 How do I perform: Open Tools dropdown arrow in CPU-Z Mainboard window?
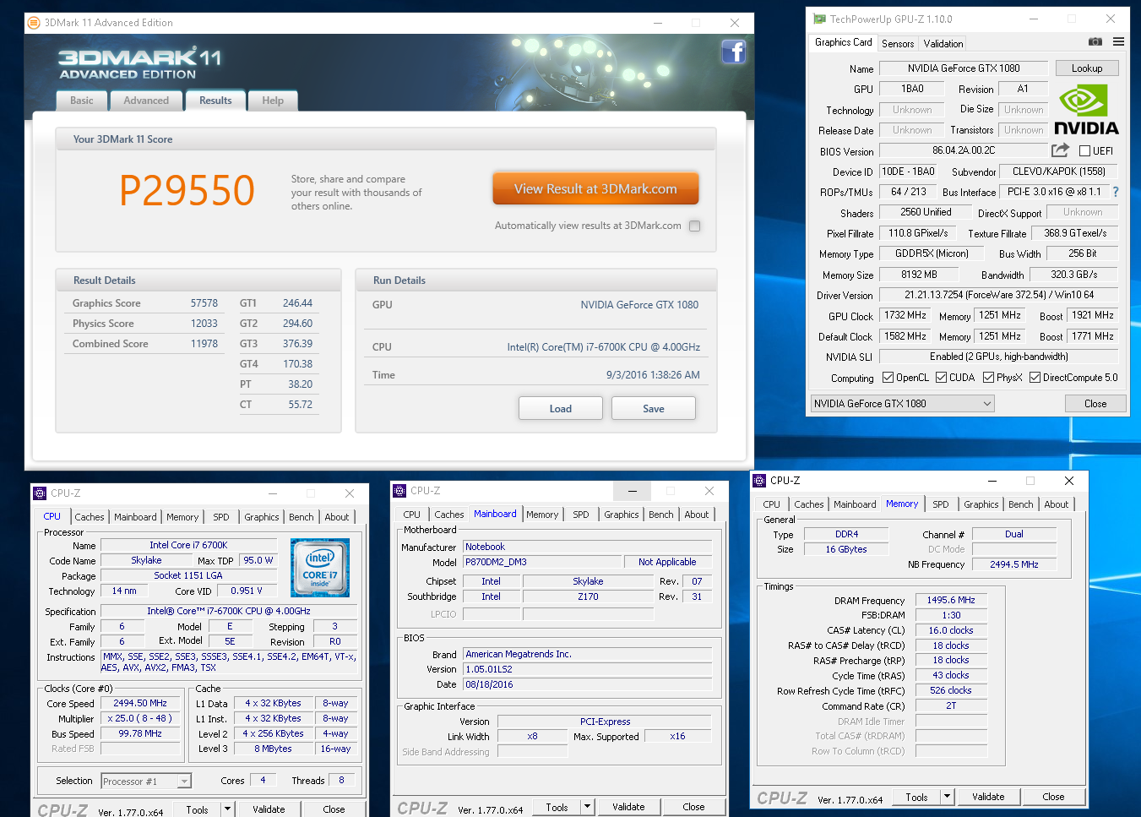pos(587,807)
